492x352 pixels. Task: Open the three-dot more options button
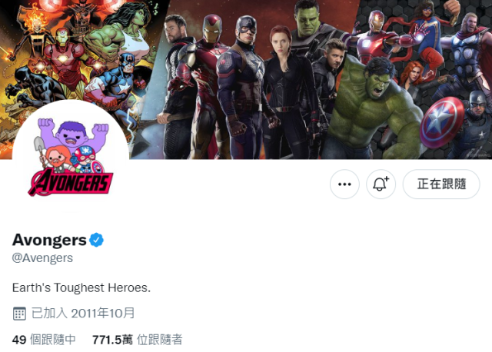click(344, 184)
